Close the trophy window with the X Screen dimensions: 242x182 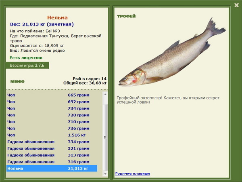click(x=236, y=5)
